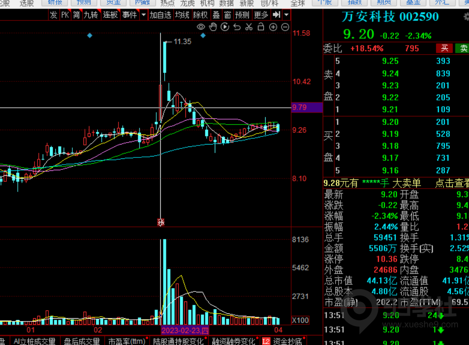Click the undo arrow icon
Image resolution: width=469 pixels, height=345 pixels.
237,27
